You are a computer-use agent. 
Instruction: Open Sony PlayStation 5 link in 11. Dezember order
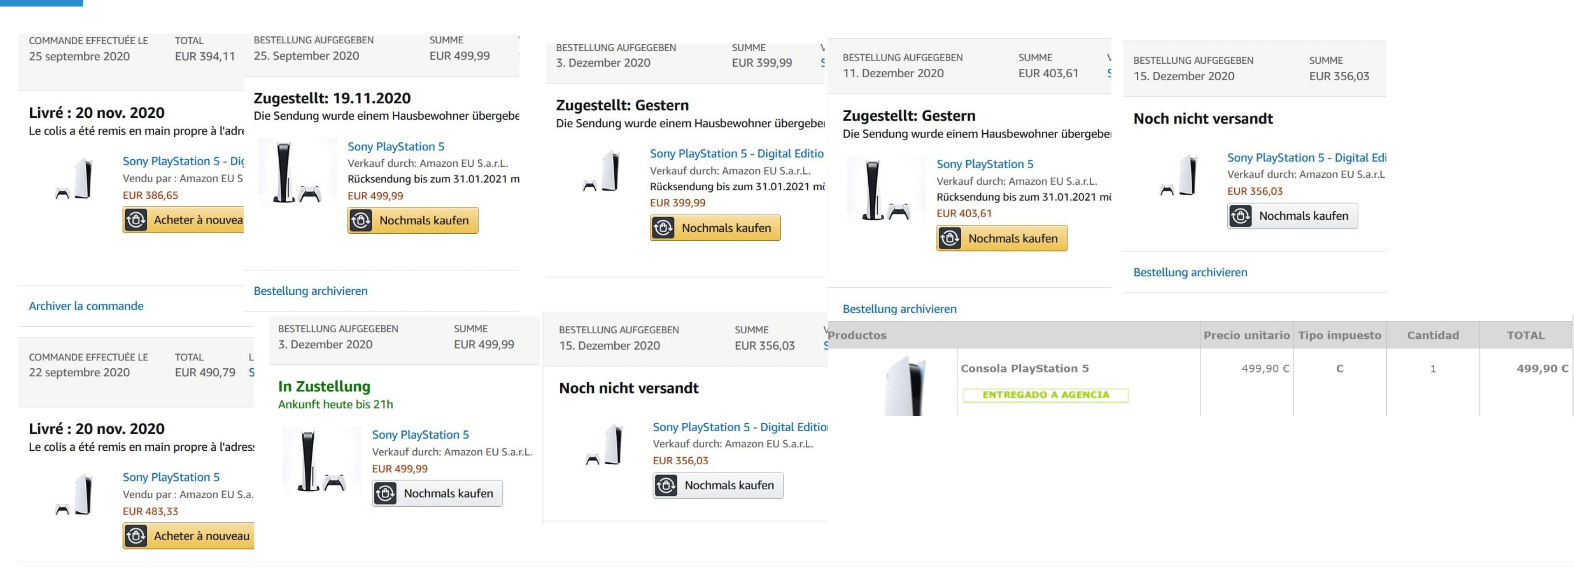click(985, 164)
